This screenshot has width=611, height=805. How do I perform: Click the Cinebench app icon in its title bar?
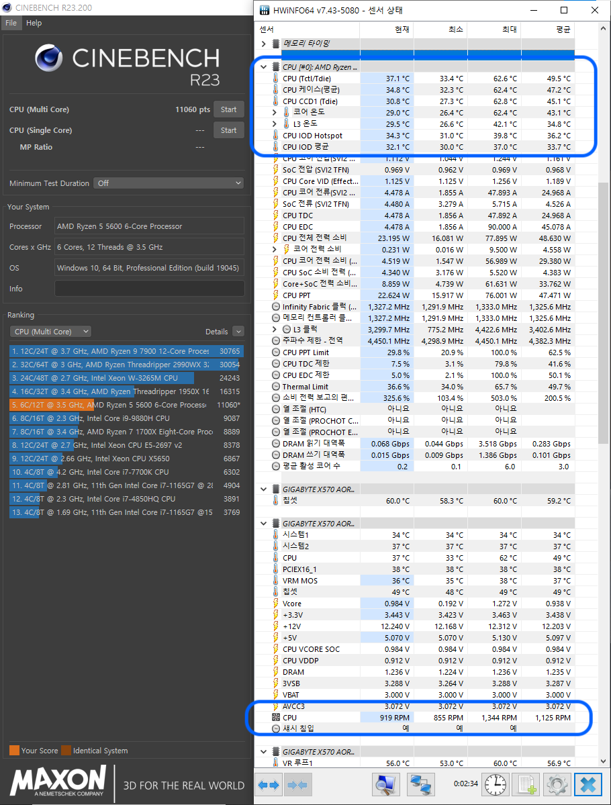point(7,7)
